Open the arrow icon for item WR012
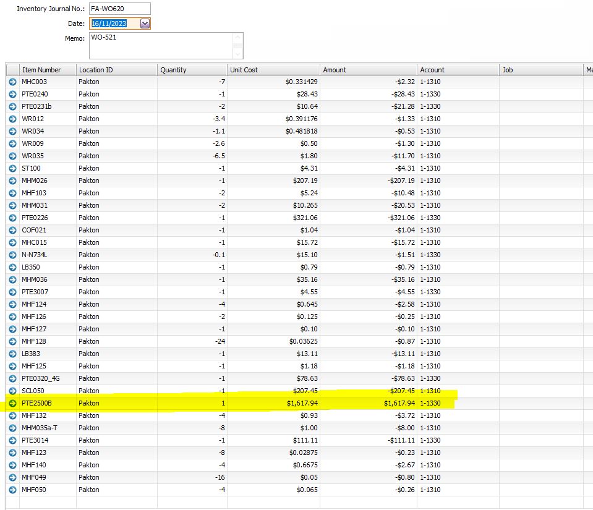The width and height of the screenshot is (593, 510). [x=12, y=119]
